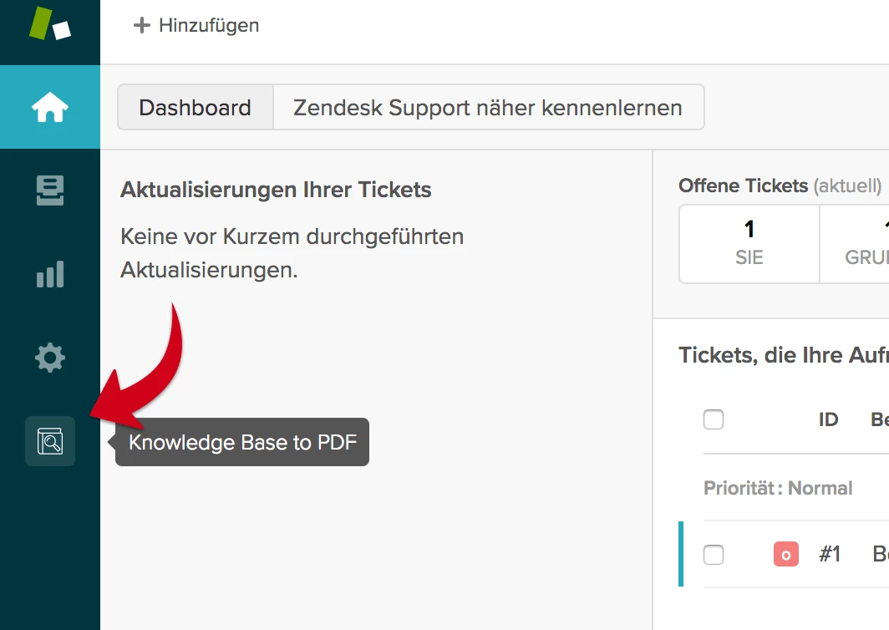Click the Priorität: Normal group label
Image resolution: width=889 pixels, height=630 pixels.
click(x=778, y=488)
